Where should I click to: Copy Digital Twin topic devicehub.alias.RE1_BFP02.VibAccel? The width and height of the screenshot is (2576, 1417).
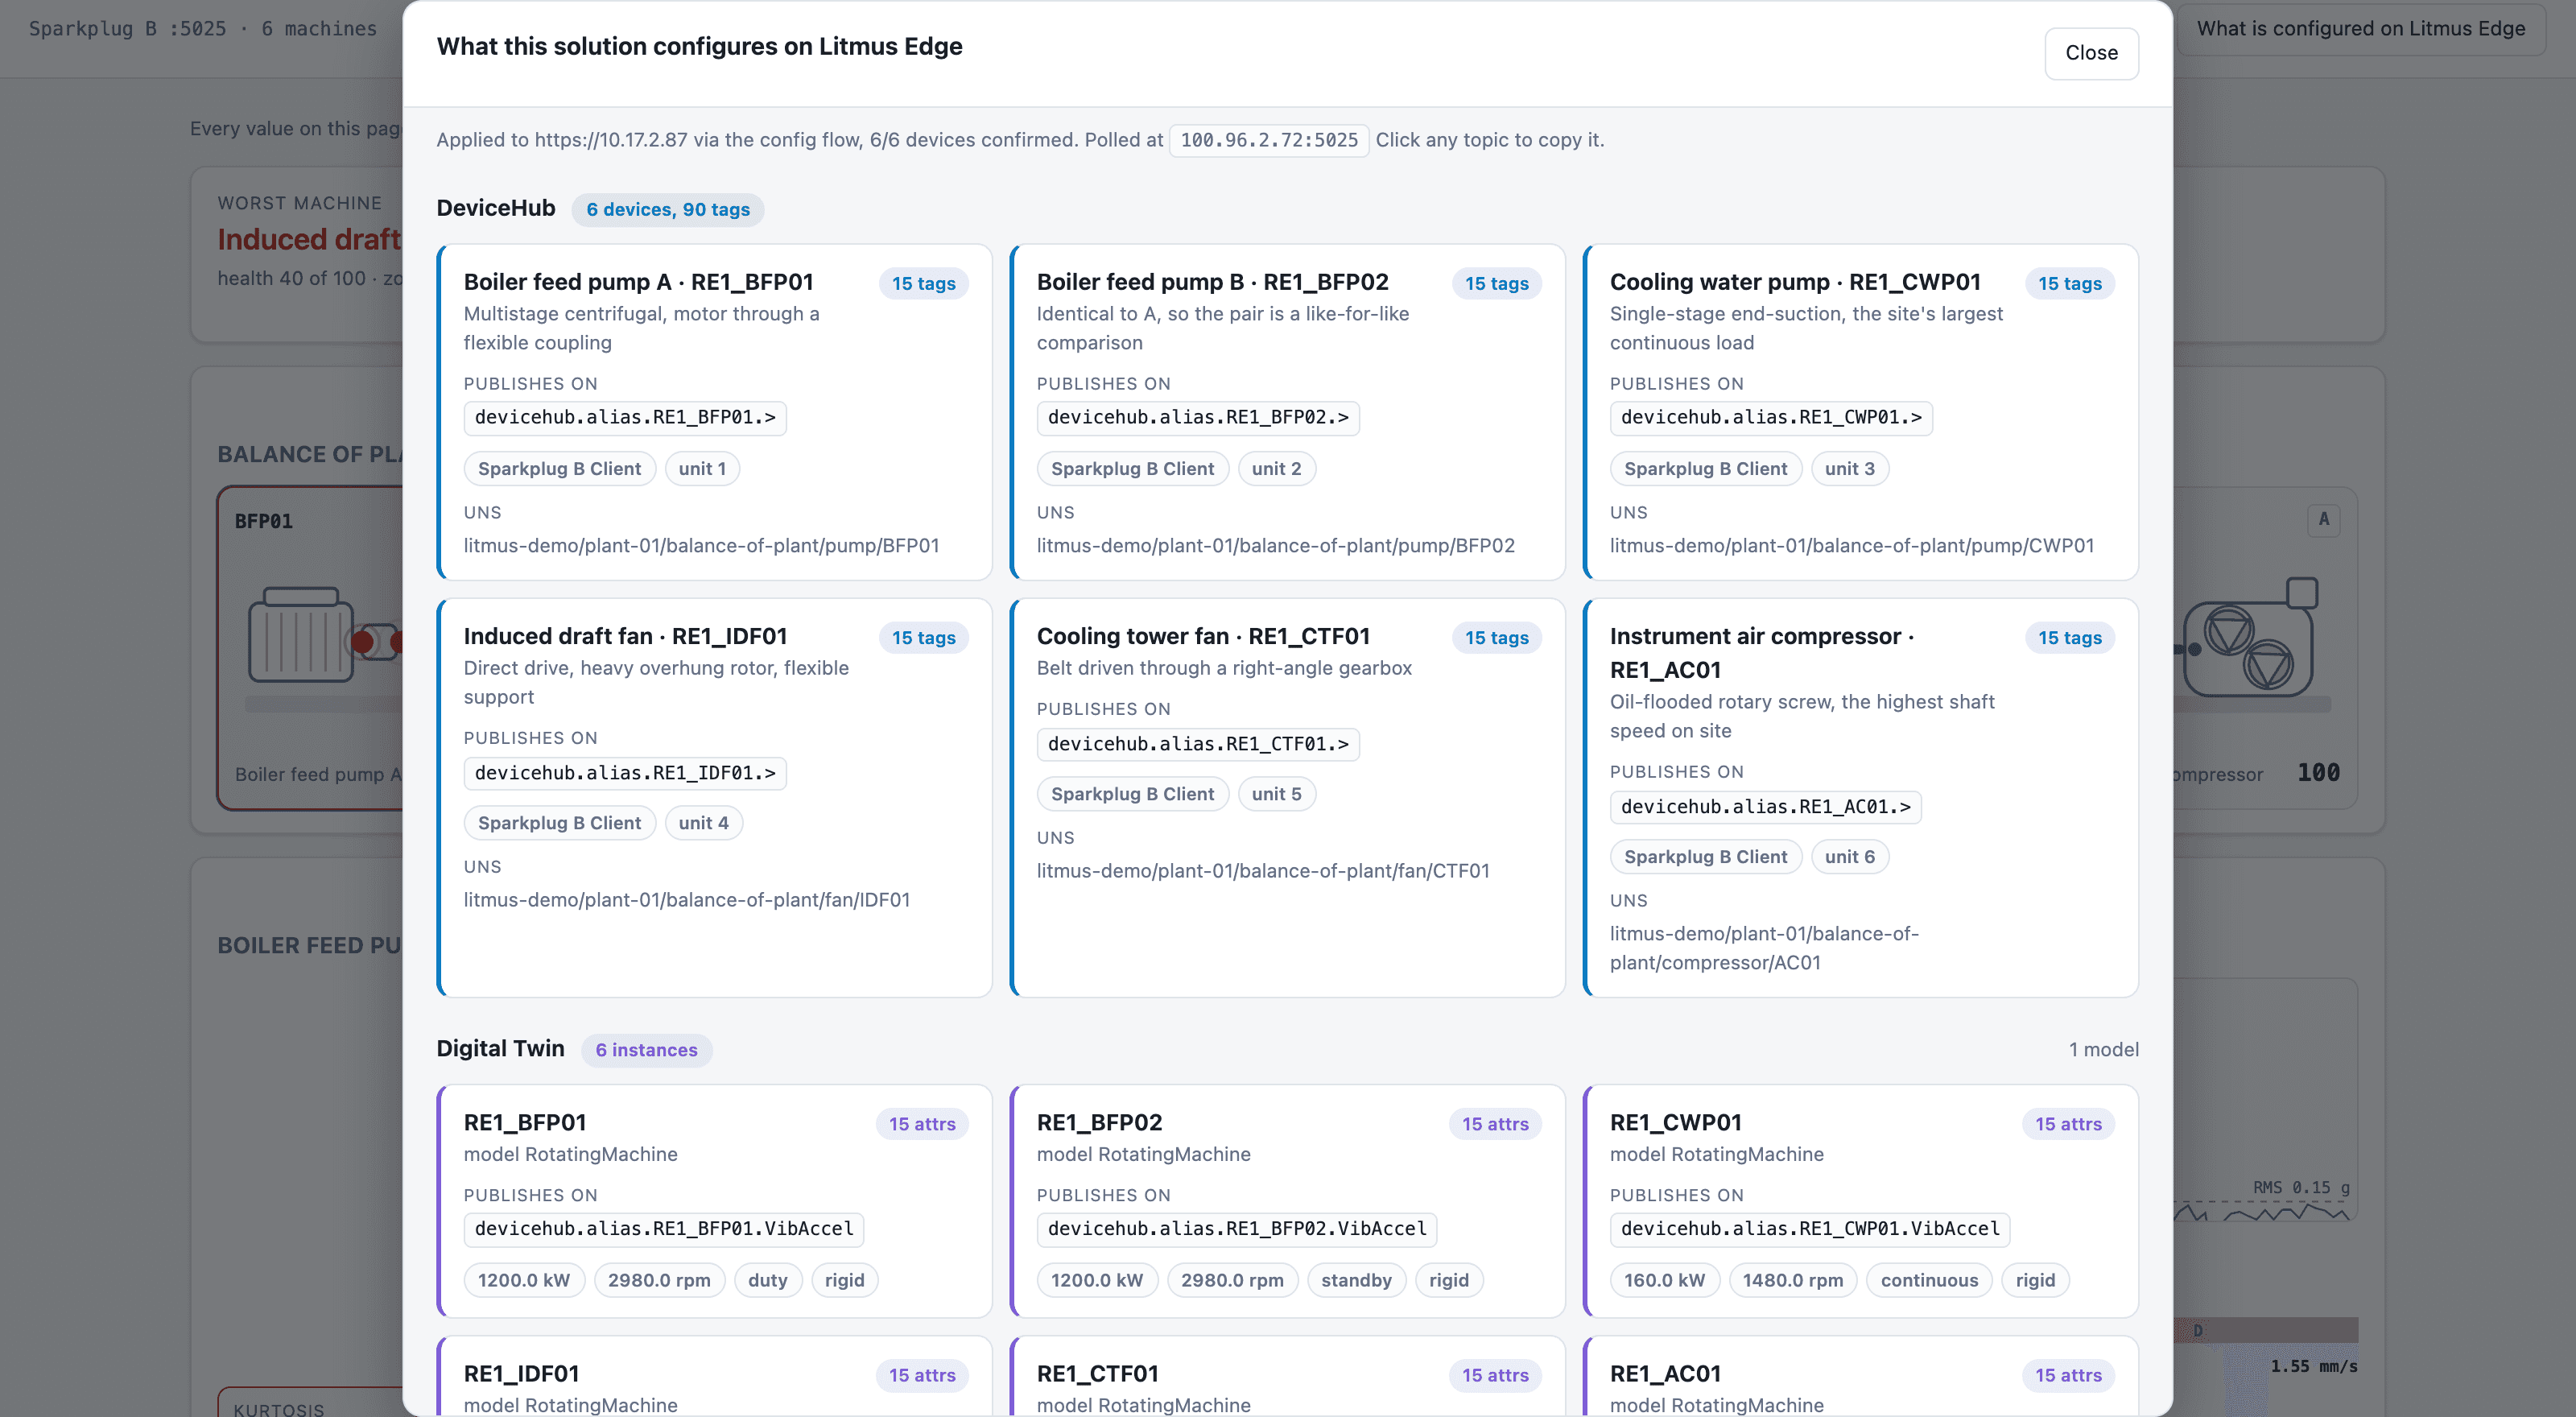(1237, 1229)
